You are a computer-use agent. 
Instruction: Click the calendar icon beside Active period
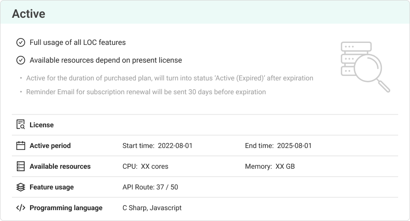tap(21, 146)
